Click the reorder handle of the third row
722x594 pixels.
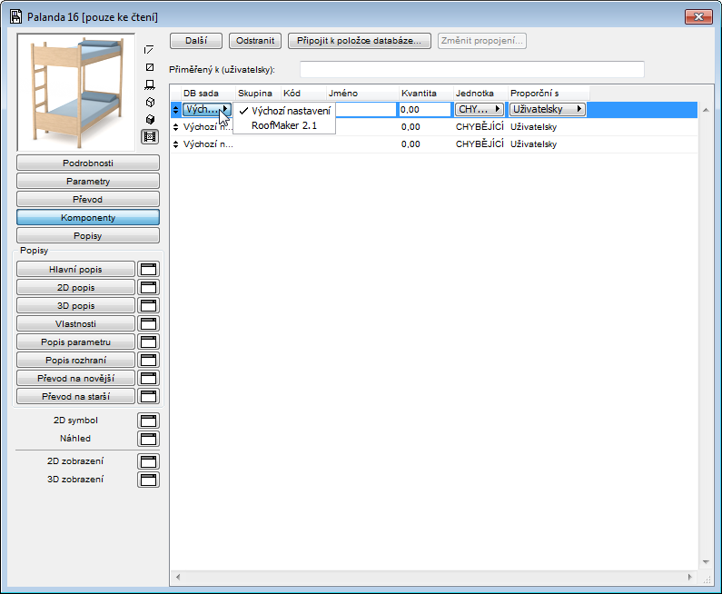175,144
